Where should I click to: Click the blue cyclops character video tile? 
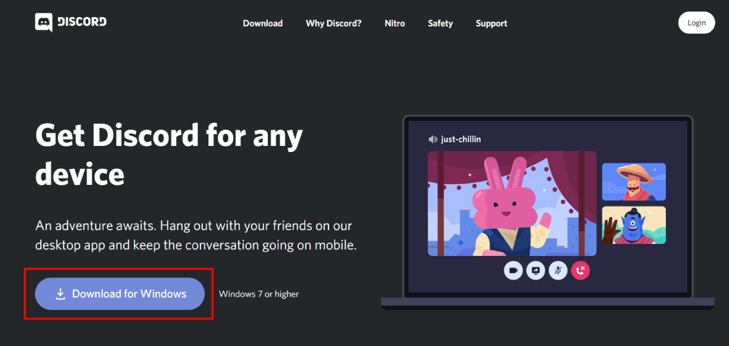[634, 225]
